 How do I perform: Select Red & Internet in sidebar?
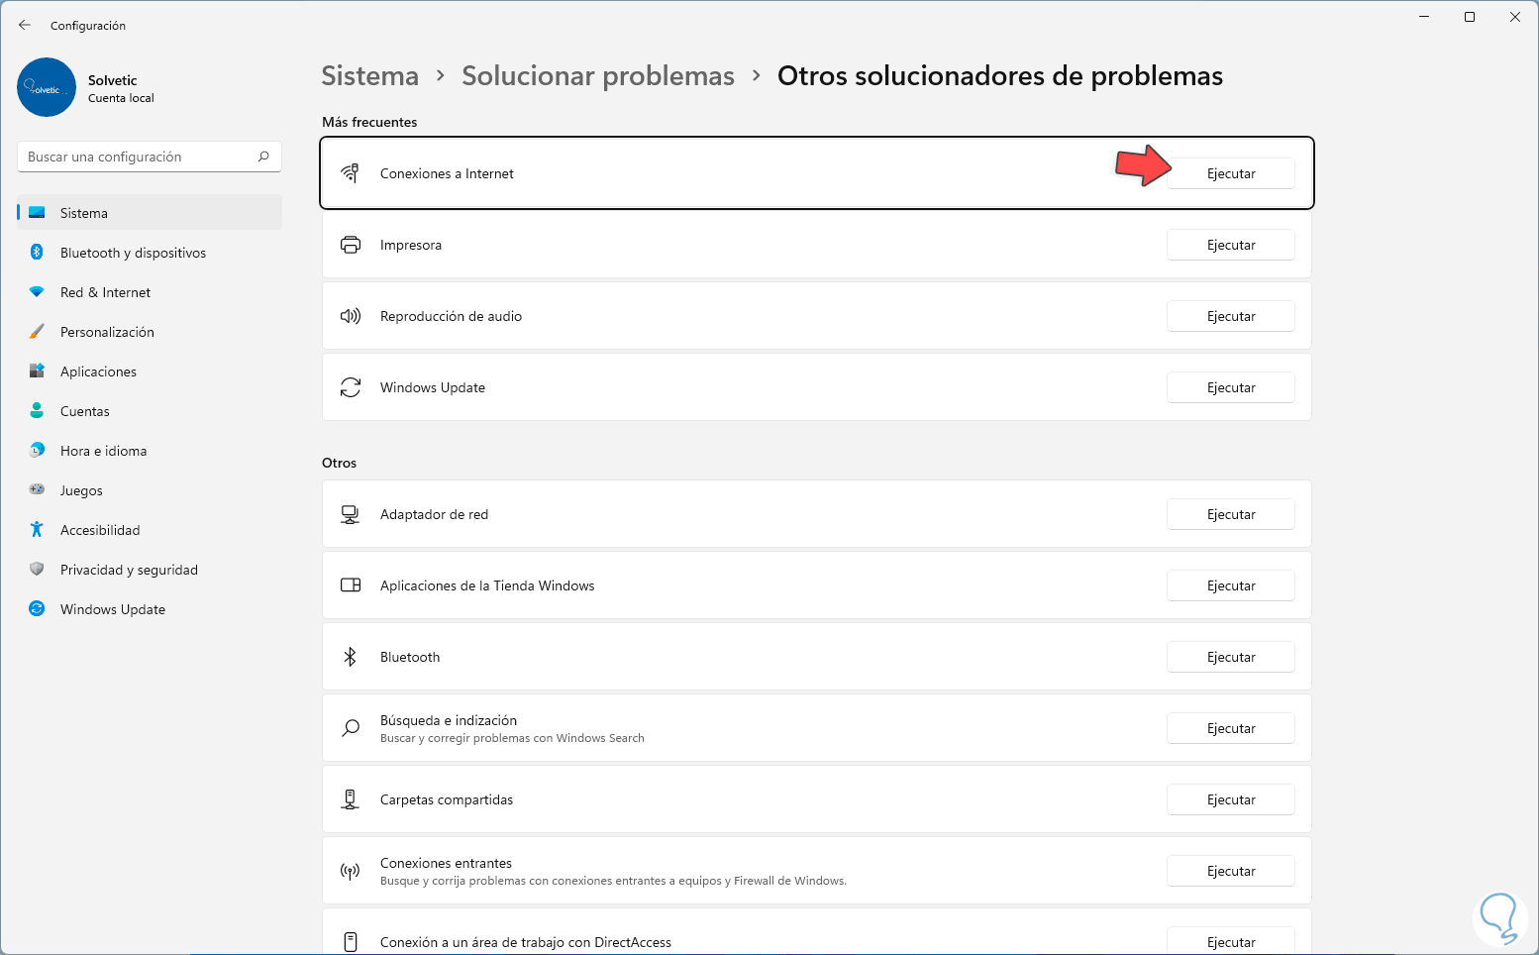[105, 292]
